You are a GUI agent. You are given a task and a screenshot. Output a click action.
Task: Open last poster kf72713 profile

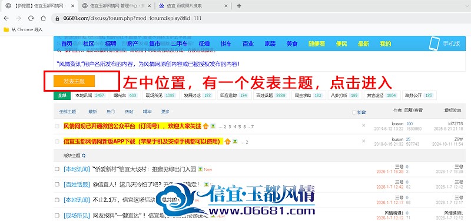point(455,123)
